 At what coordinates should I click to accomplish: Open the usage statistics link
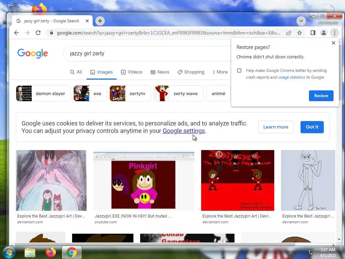[x=291, y=77]
